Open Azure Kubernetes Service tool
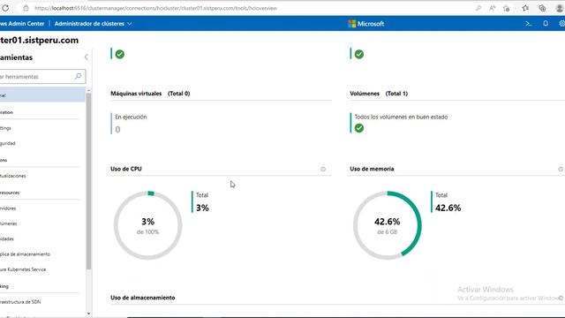Image resolution: width=565 pixels, height=318 pixels. coord(23,269)
